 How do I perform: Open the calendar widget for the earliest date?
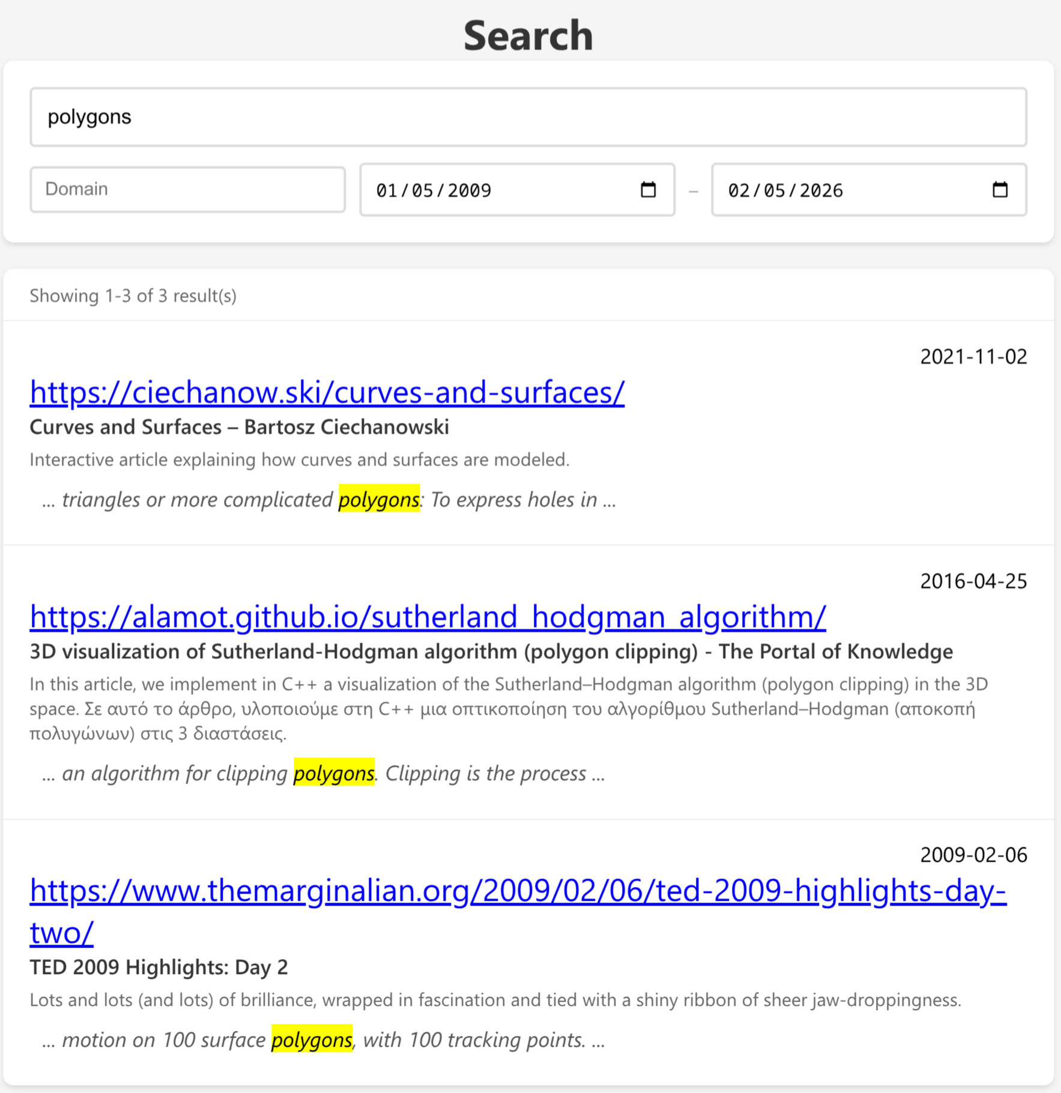click(647, 189)
